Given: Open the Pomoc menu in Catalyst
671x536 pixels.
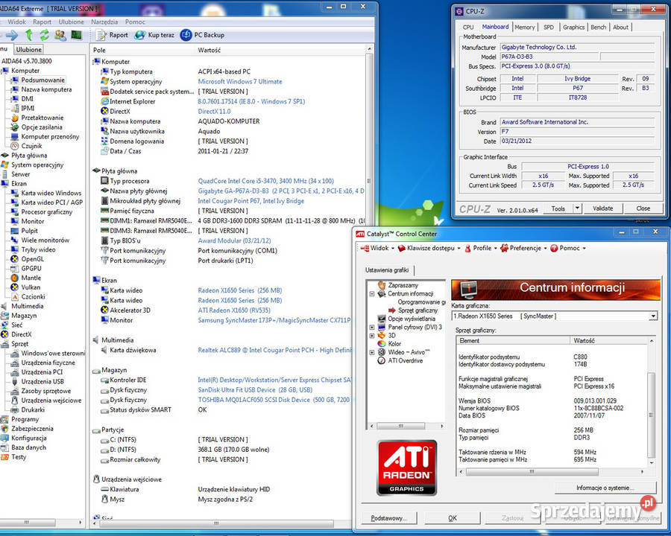Looking at the screenshot, I should point(568,248).
